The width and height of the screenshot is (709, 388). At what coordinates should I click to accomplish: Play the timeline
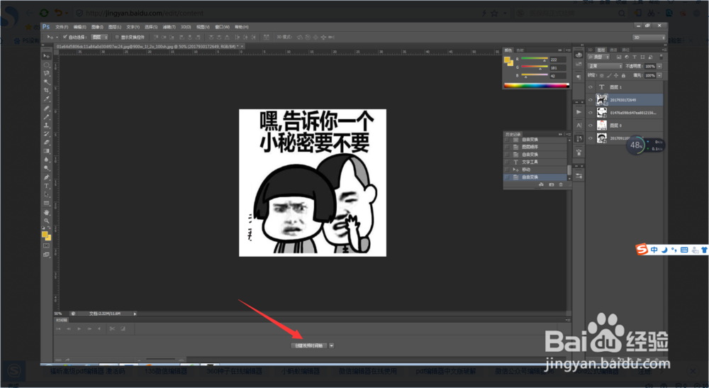79,328
